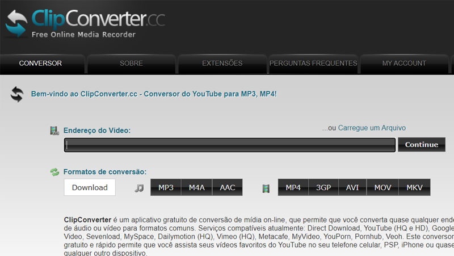Choose MP4 video format
This screenshot has height=256, width=454.
[x=293, y=187]
